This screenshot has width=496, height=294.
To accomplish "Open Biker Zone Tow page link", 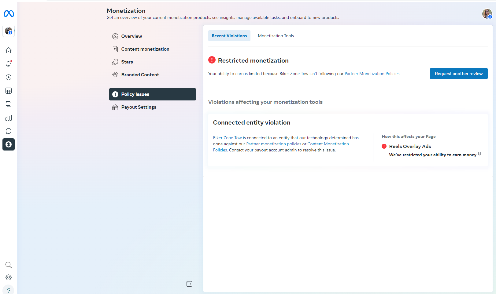I will coord(227,138).
